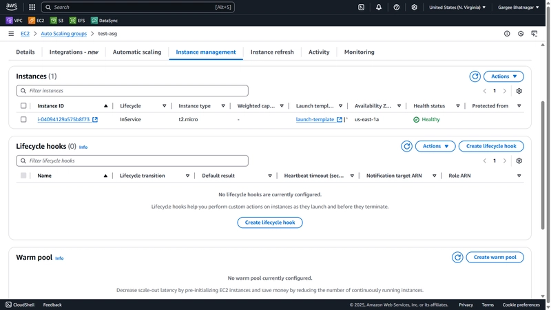Open the AWS services grid menu
The width and height of the screenshot is (551, 310).
32,7
